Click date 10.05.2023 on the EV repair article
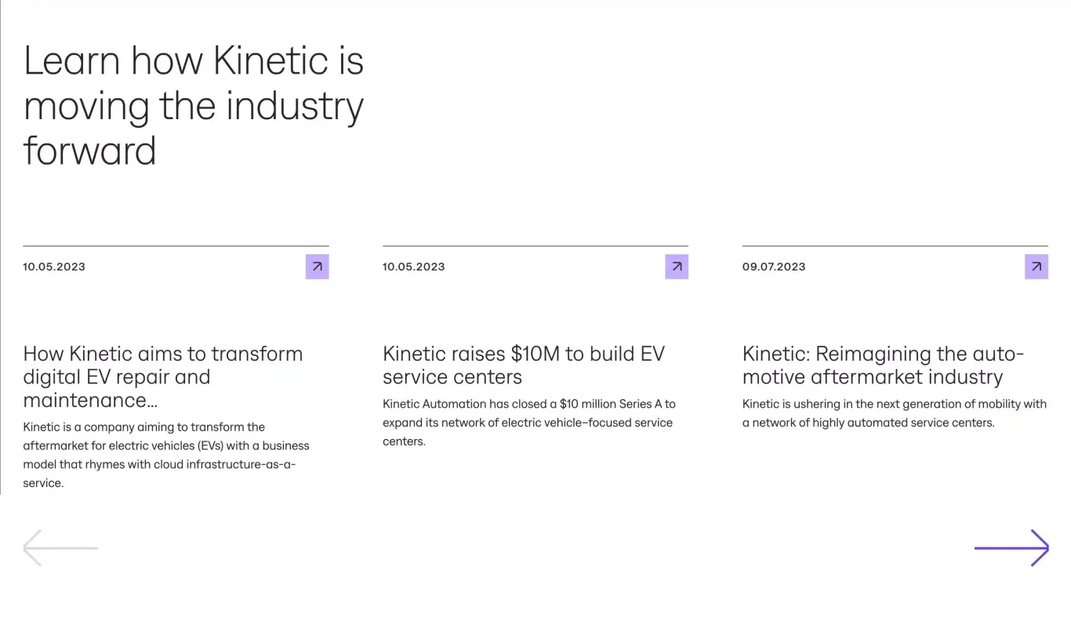The height and width of the screenshot is (621, 1071). [x=54, y=267]
